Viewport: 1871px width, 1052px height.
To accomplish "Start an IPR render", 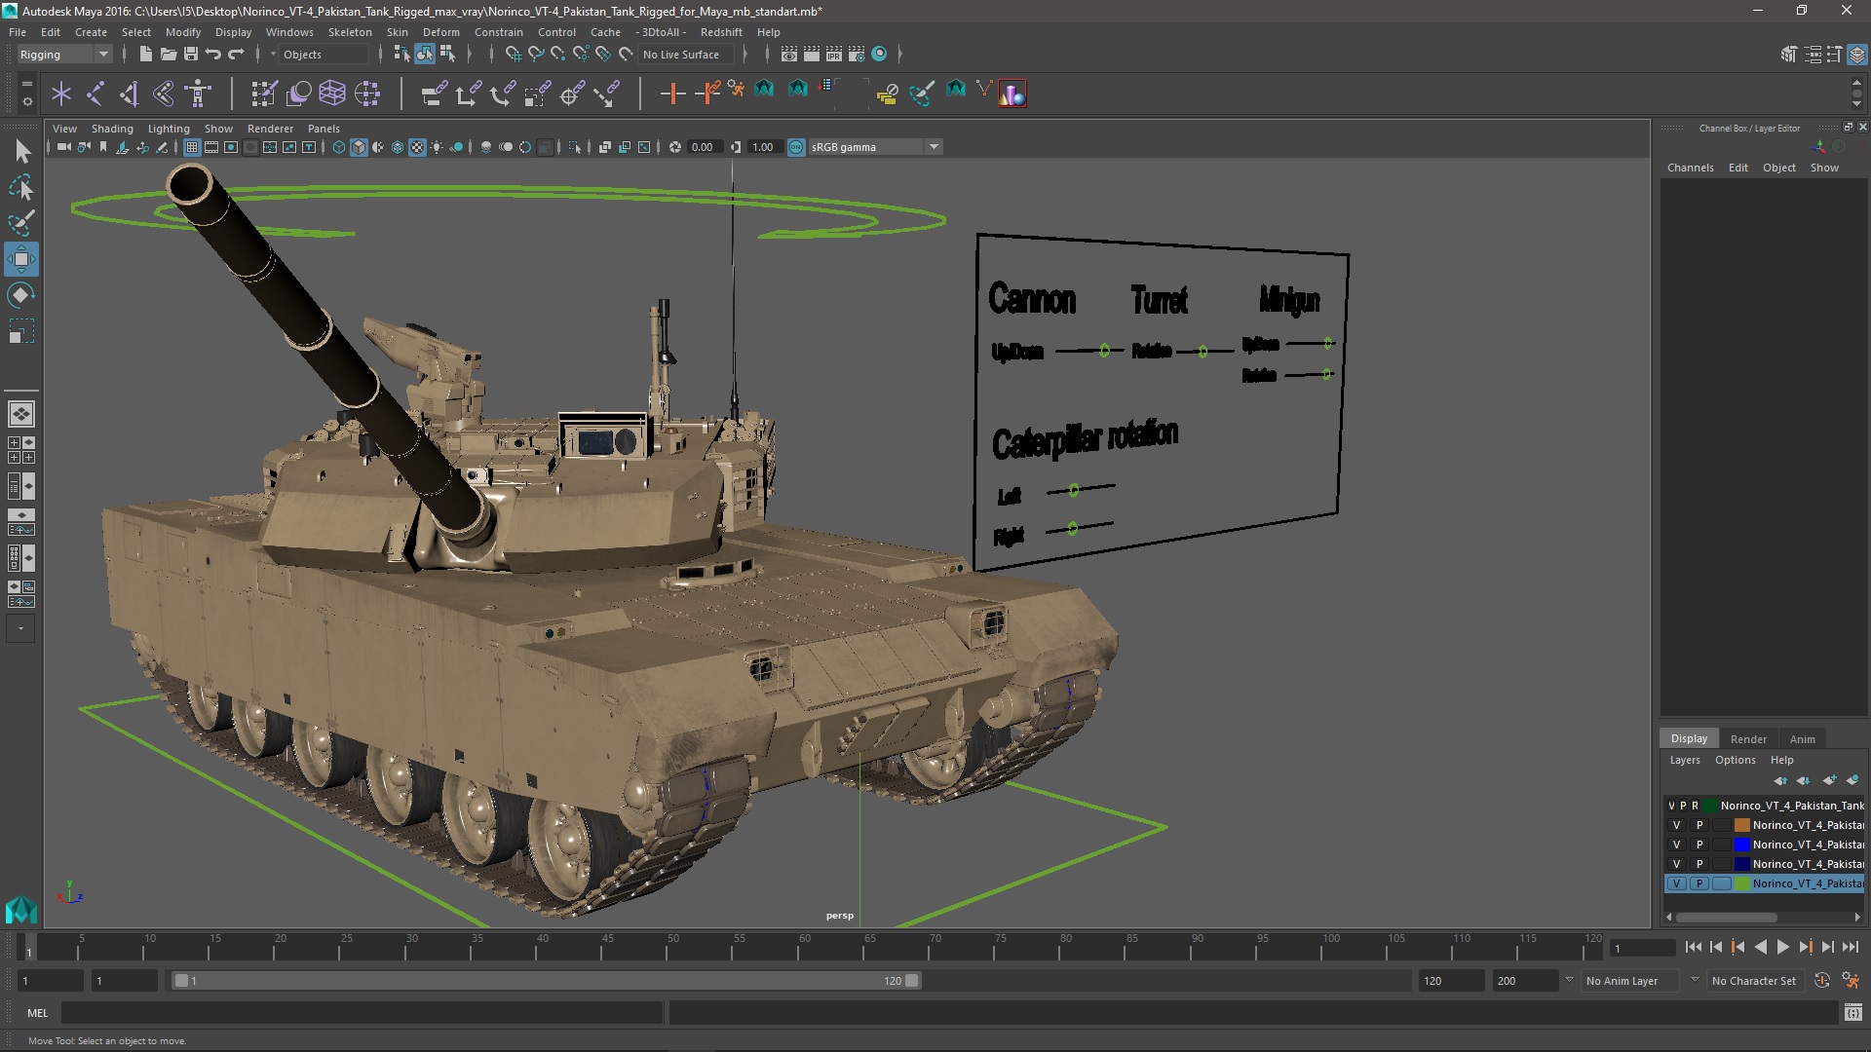I will point(834,55).
